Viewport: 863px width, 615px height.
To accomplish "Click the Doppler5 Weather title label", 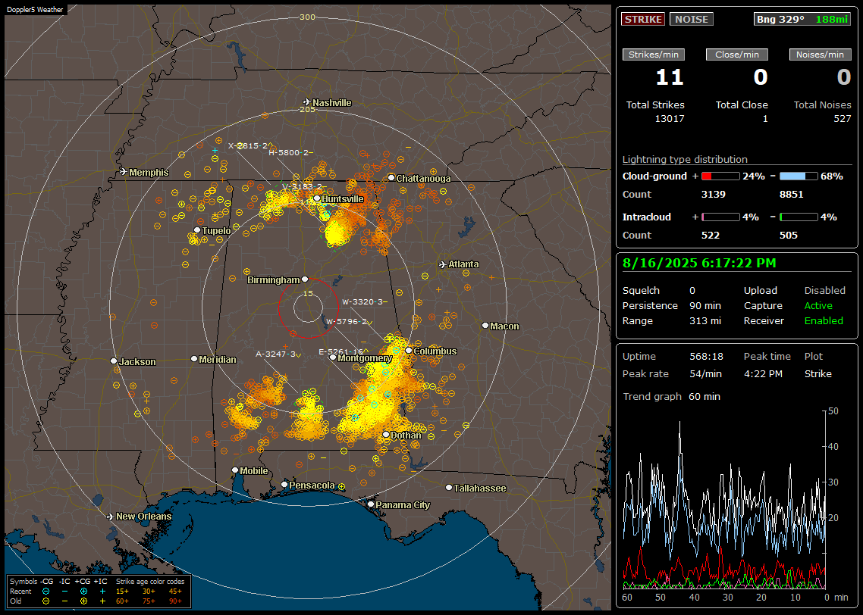I will pyautogui.click(x=35, y=9).
